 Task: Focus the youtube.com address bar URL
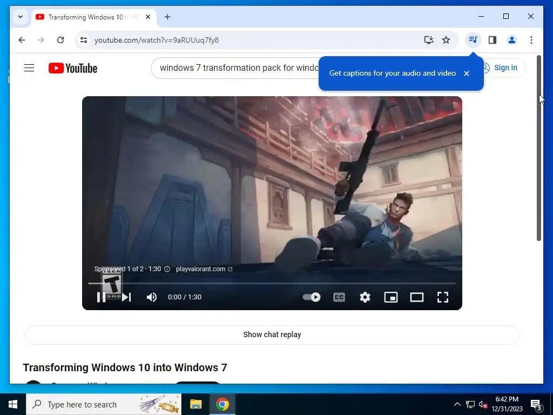(157, 40)
